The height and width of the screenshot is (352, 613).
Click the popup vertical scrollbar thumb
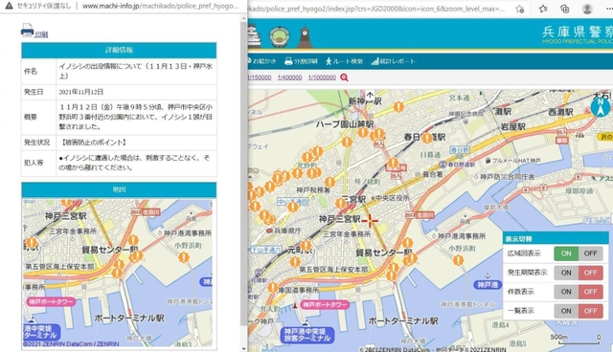[243, 174]
